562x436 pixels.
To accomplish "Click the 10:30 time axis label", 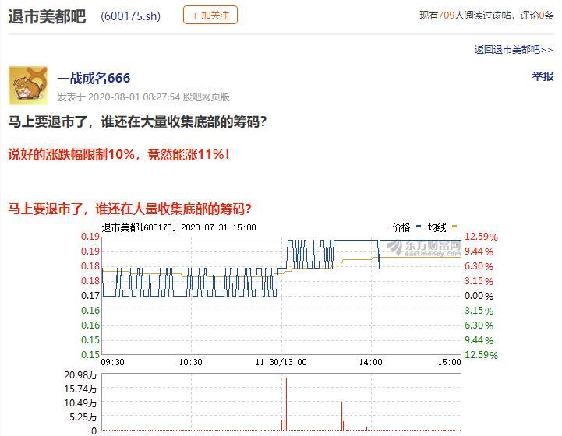I will [191, 362].
